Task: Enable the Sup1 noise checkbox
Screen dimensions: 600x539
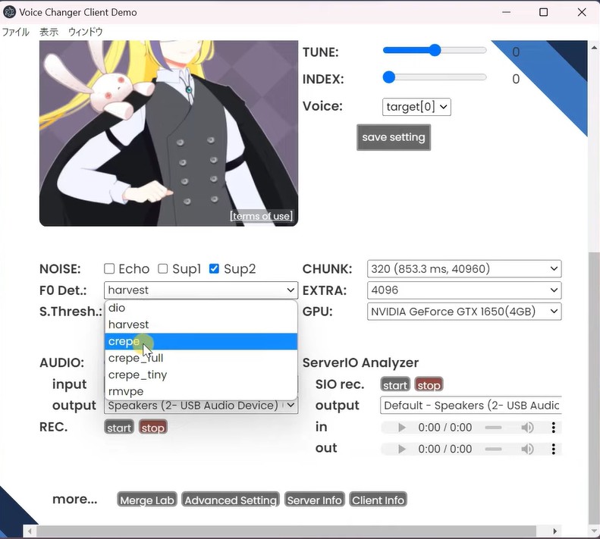Action: pos(163,268)
